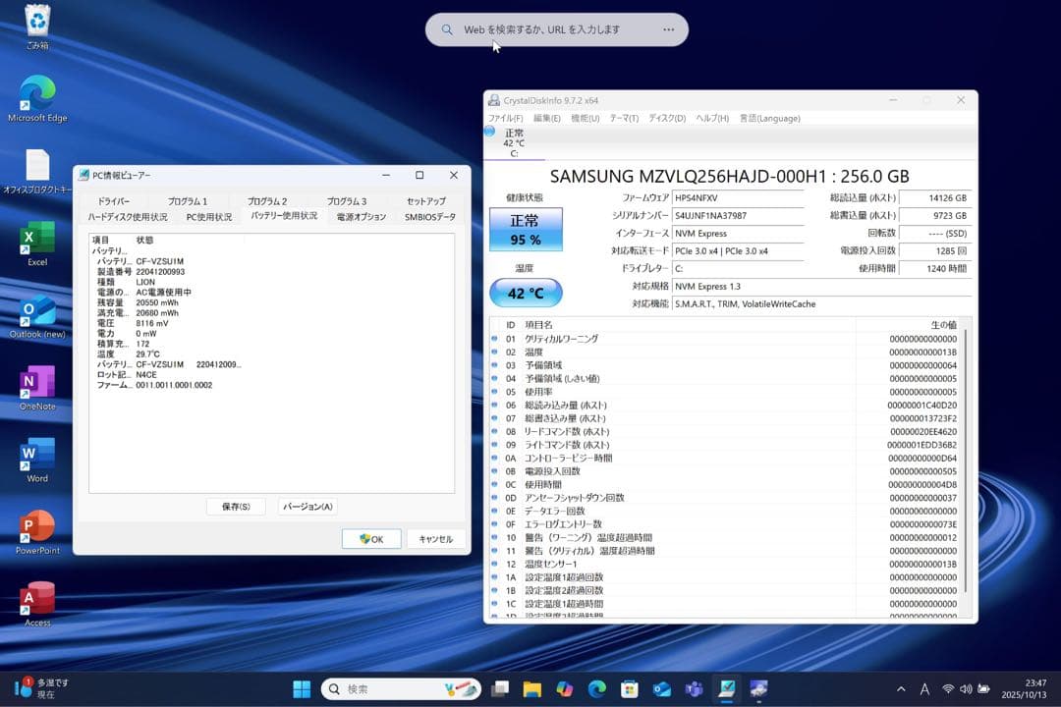Open the clock showing 23:47 2025/10/13

pyautogui.click(x=1024, y=688)
